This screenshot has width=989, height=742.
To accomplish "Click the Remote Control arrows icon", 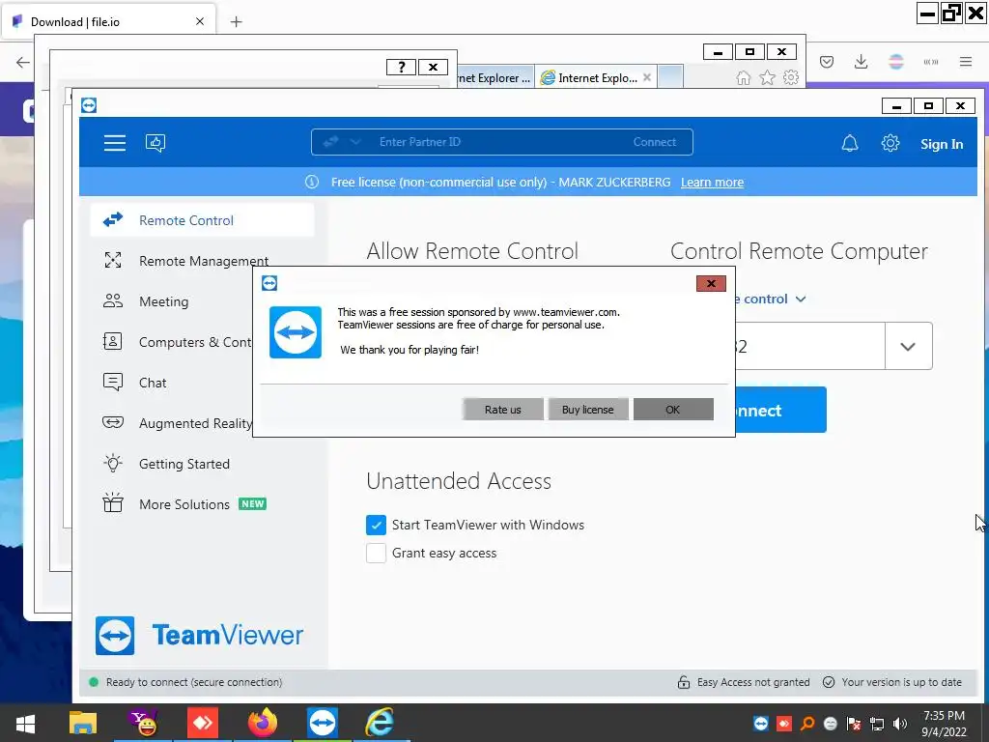I will coord(113,219).
